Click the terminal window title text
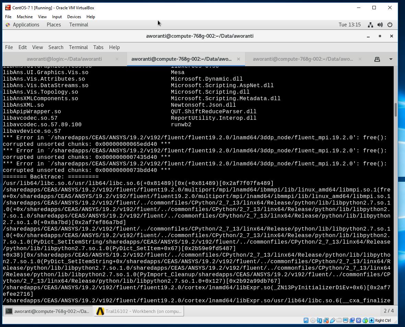Image resolution: width=405 pixels, height=327 pixels. (200, 36)
